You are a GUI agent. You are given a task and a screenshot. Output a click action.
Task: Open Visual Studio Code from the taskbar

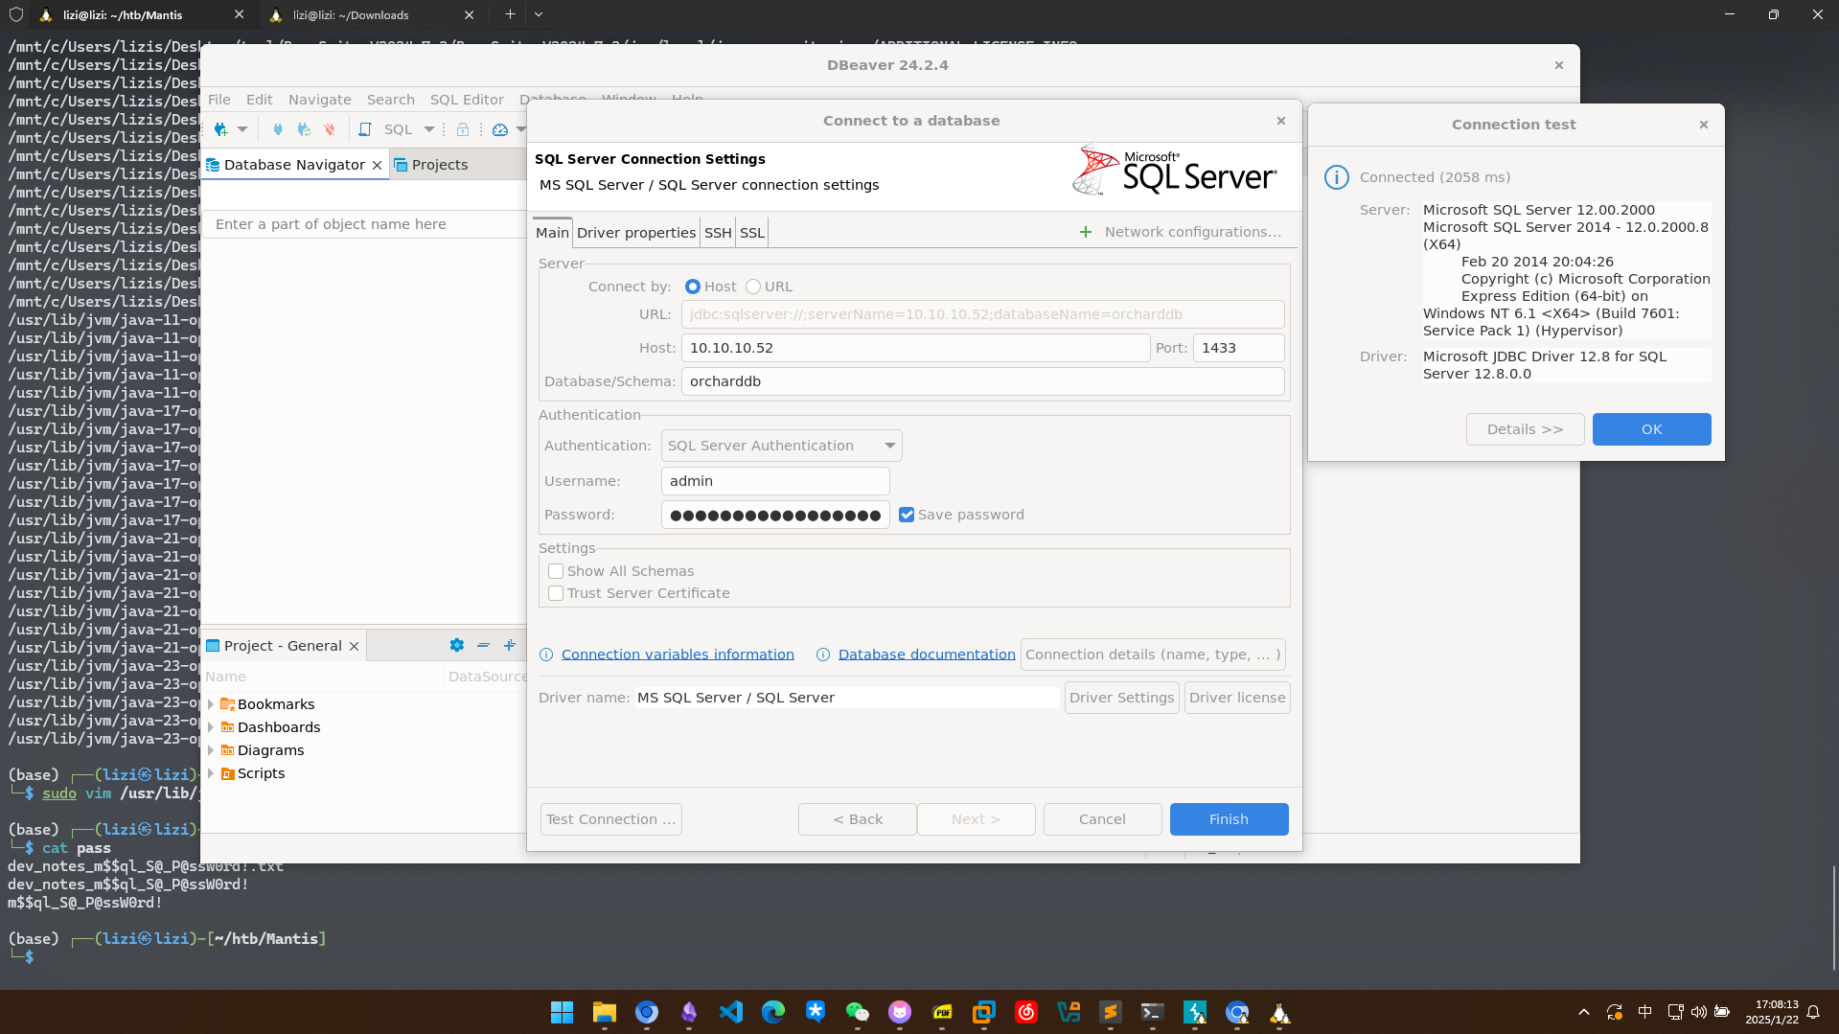[730, 1012]
